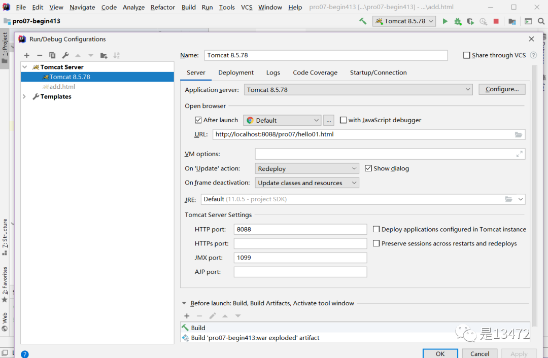The image size is (548, 358).
Task: Toggle Show dialog checkbox
Action: (368, 168)
